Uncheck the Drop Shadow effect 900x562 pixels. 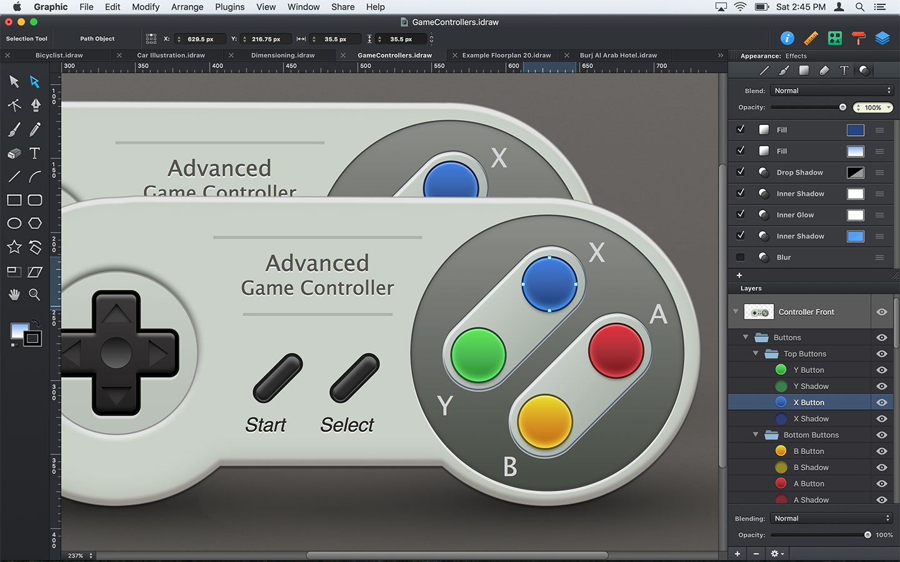(740, 172)
